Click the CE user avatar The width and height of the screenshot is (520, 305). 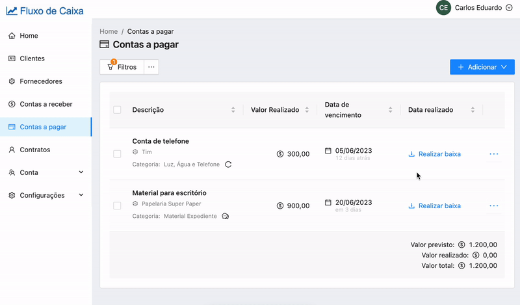point(443,8)
